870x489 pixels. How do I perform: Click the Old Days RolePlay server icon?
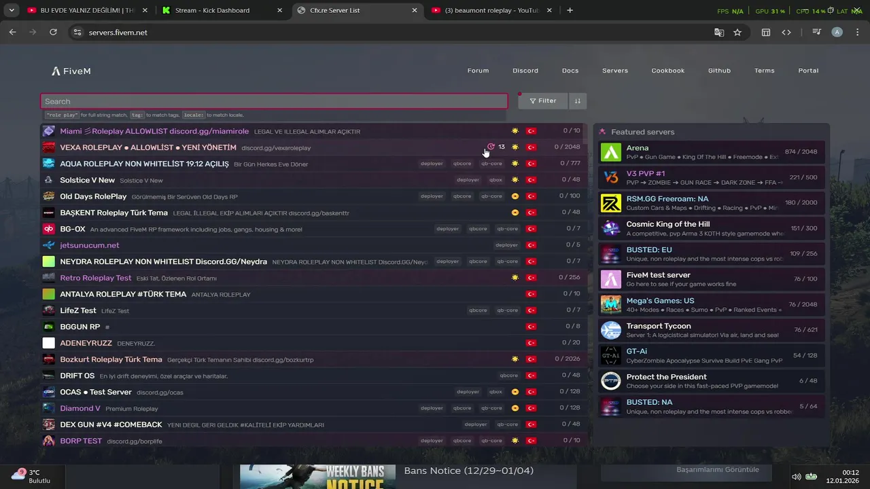point(49,196)
